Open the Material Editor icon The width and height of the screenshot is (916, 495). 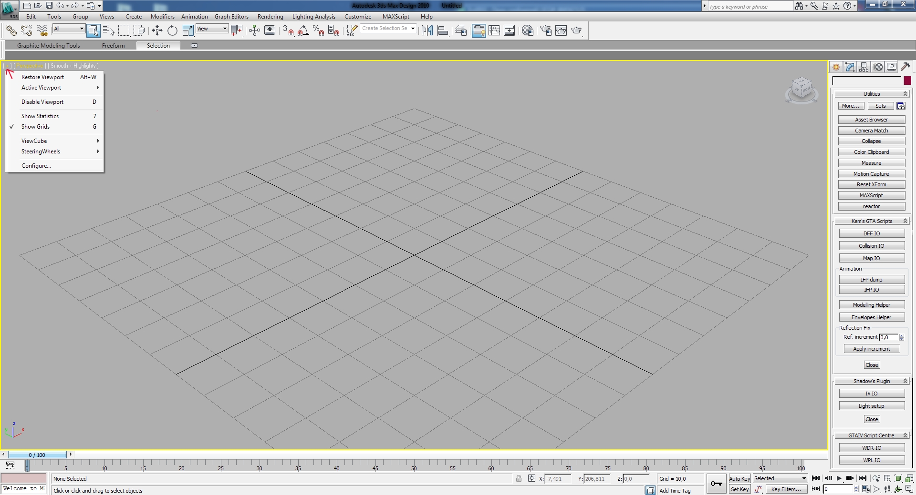pos(527,30)
